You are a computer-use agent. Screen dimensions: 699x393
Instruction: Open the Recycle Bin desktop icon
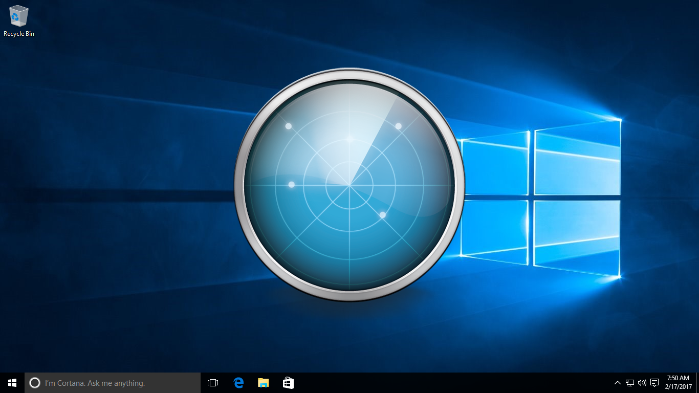click(19, 16)
